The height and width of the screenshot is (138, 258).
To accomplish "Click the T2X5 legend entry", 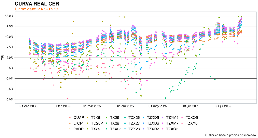I will 96,118.
